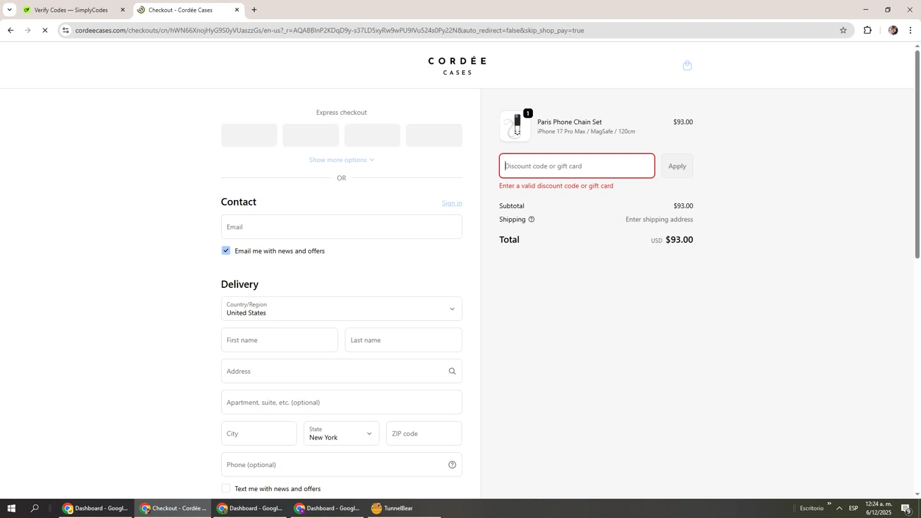Viewport: 921px width, 518px height.
Task: Open a new browser tab
Action: click(254, 10)
